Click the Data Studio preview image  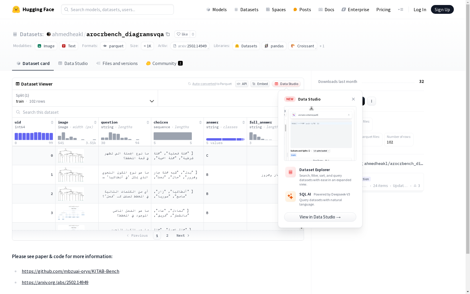tap(320, 133)
